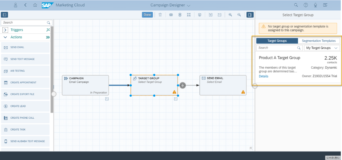Click the magnifier in target group search
This screenshot has width=342, height=160.
pos(299,48)
